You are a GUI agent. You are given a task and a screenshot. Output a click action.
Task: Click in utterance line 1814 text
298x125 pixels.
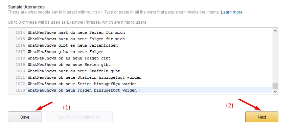(x=76, y=33)
